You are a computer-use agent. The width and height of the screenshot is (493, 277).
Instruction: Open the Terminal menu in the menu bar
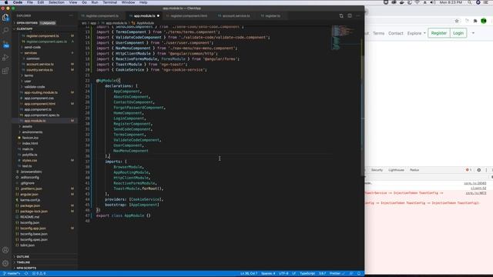point(109,2)
